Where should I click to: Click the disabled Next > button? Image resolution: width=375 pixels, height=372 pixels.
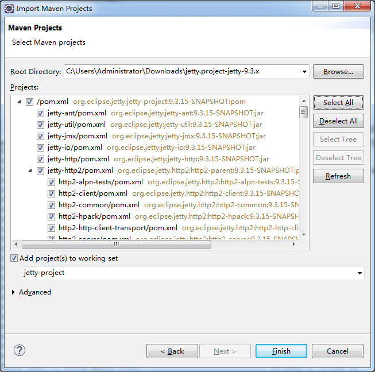pyautogui.click(x=225, y=351)
